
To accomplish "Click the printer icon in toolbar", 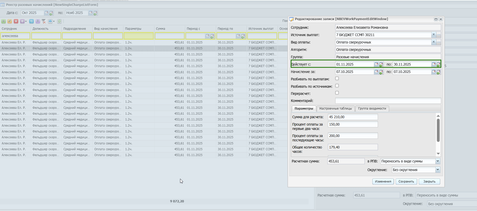I will [x=50, y=21].
